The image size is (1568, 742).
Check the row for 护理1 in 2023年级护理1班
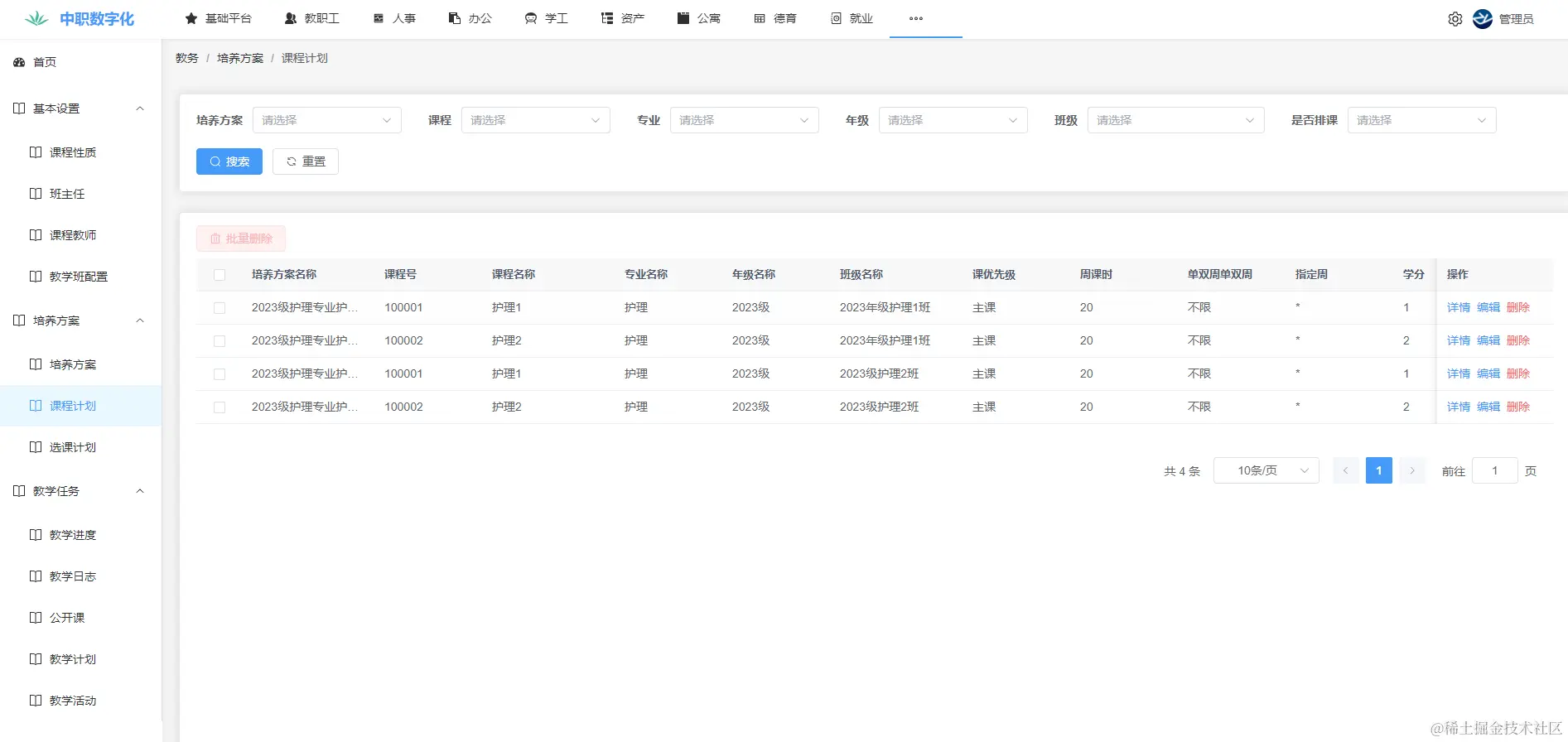220,308
